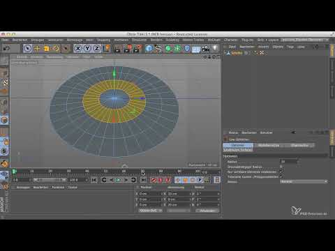Select the Move tool cross icon
Image resolution: width=335 pixels, height=251 pixels.
(37, 49)
